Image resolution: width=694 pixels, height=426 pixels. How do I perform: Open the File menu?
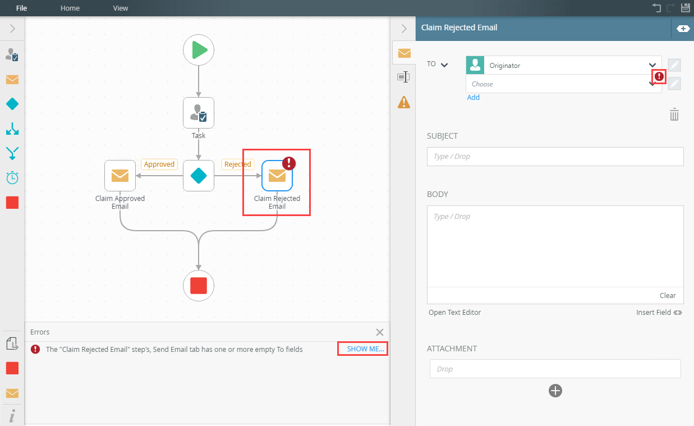[21, 8]
